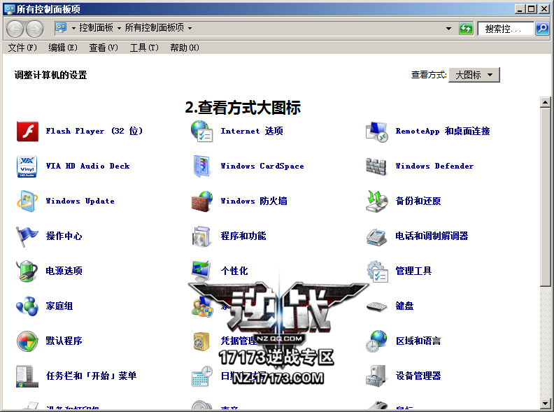Expand the 控制面板 breadcrumb arrow

[119, 28]
